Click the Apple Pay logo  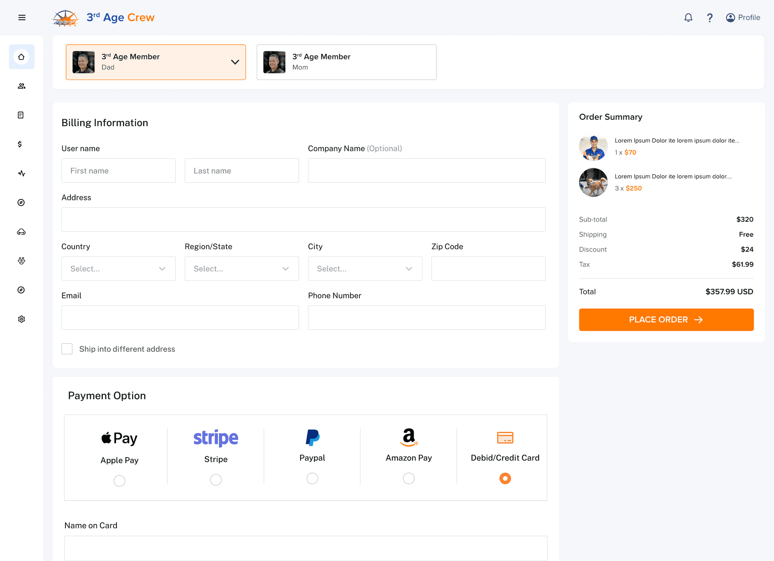[x=120, y=438]
